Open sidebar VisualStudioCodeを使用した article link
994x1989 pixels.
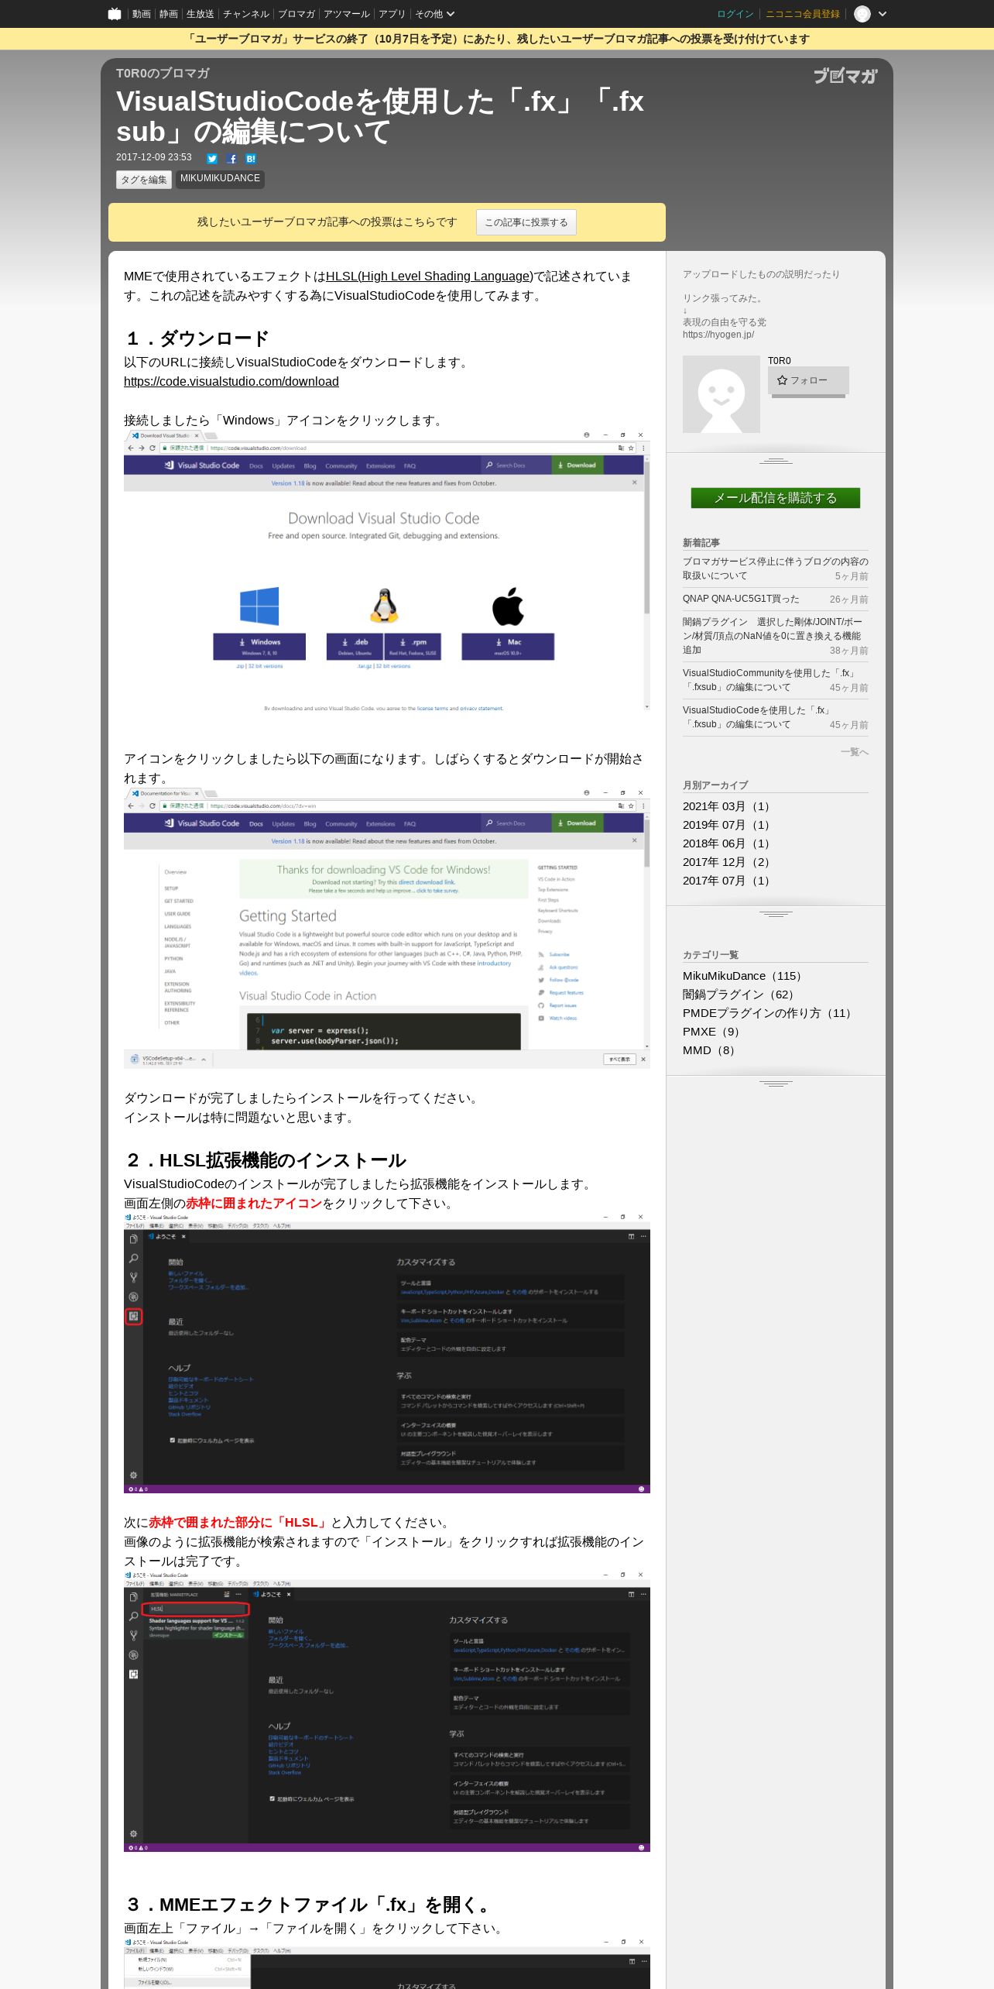pyautogui.click(x=756, y=717)
